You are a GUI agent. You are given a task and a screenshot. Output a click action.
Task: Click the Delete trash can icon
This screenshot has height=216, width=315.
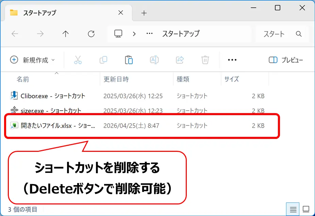pos(205,60)
